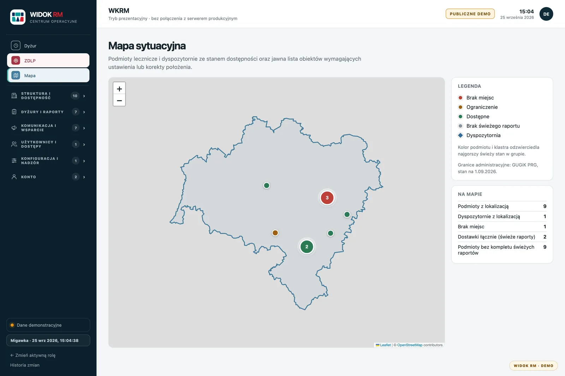Open STRUKTURA I DOSTĘPNOŚĆ section label

(x=36, y=96)
